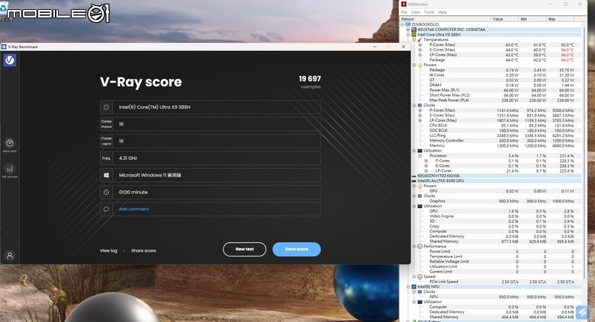Click the V-Ray Benchmark title bar icon
Viewport: 595px width, 322px height.
point(4,46)
